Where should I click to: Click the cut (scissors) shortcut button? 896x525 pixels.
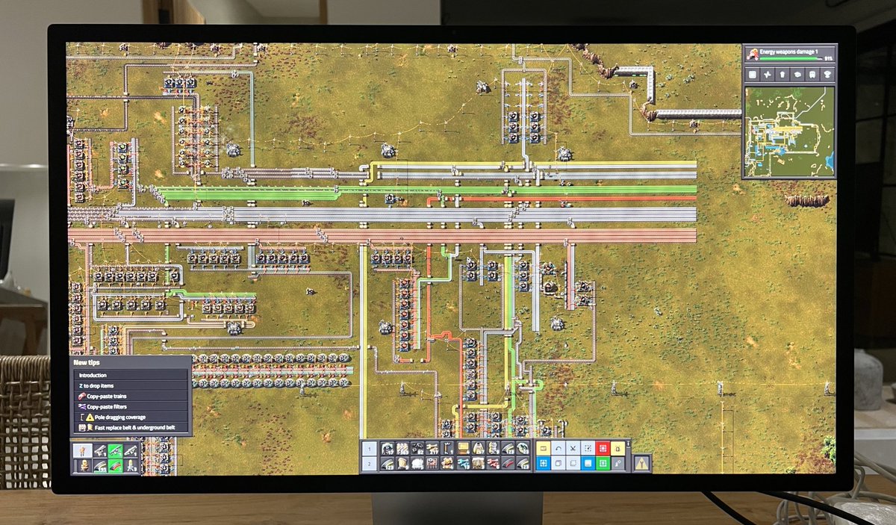(573, 448)
